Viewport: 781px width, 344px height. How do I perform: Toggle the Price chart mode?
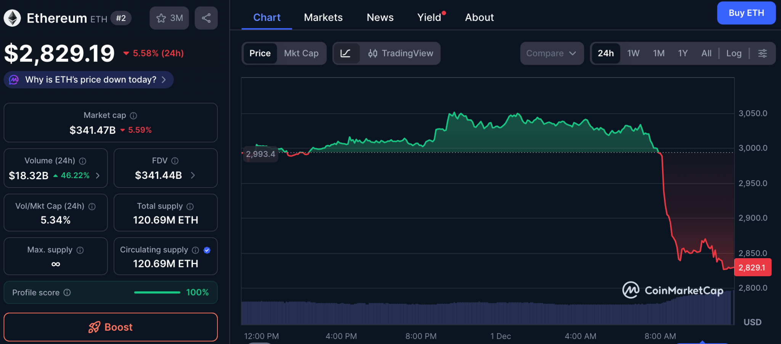click(x=260, y=53)
